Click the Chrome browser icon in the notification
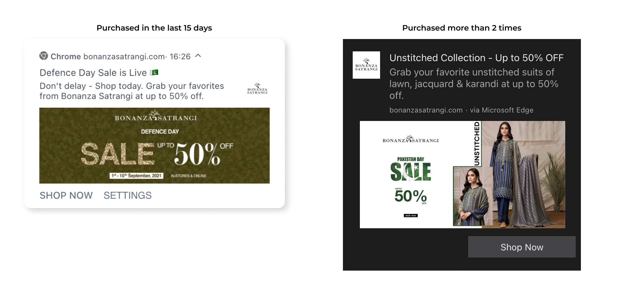 coord(44,56)
